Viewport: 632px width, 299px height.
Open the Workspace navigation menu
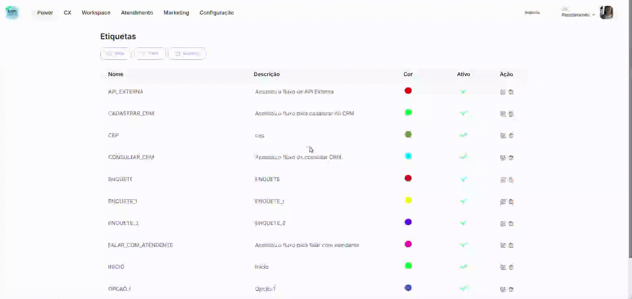click(x=96, y=13)
